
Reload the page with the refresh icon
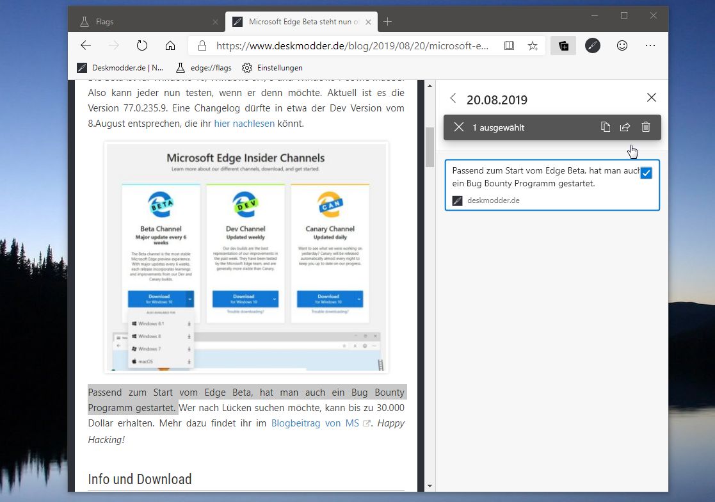click(142, 45)
